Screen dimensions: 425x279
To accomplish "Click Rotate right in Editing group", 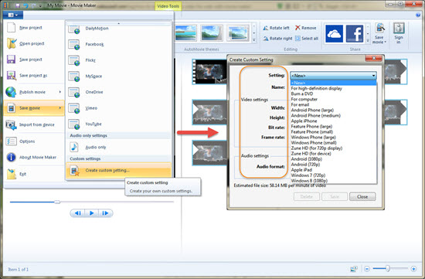I will coord(277,39).
